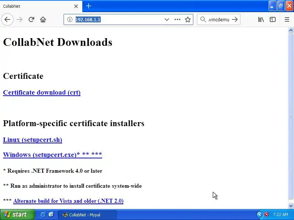Open the hamburger application menu
The image size is (294, 220).
click(x=287, y=19)
